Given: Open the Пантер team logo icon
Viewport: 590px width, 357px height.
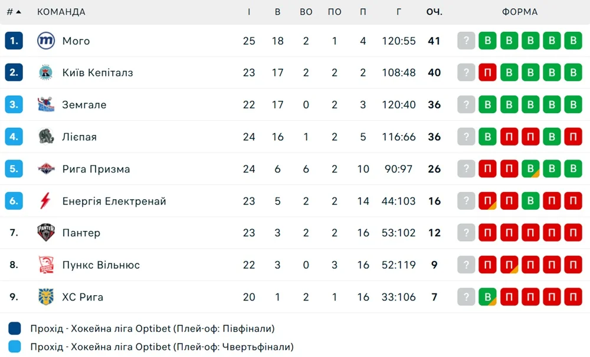Looking at the screenshot, I should point(45,233).
